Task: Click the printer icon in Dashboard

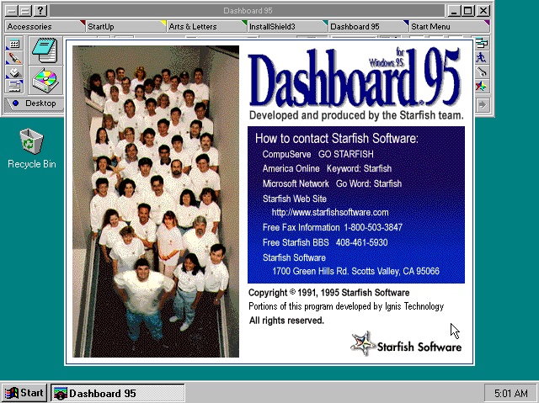Action: coord(14,72)
